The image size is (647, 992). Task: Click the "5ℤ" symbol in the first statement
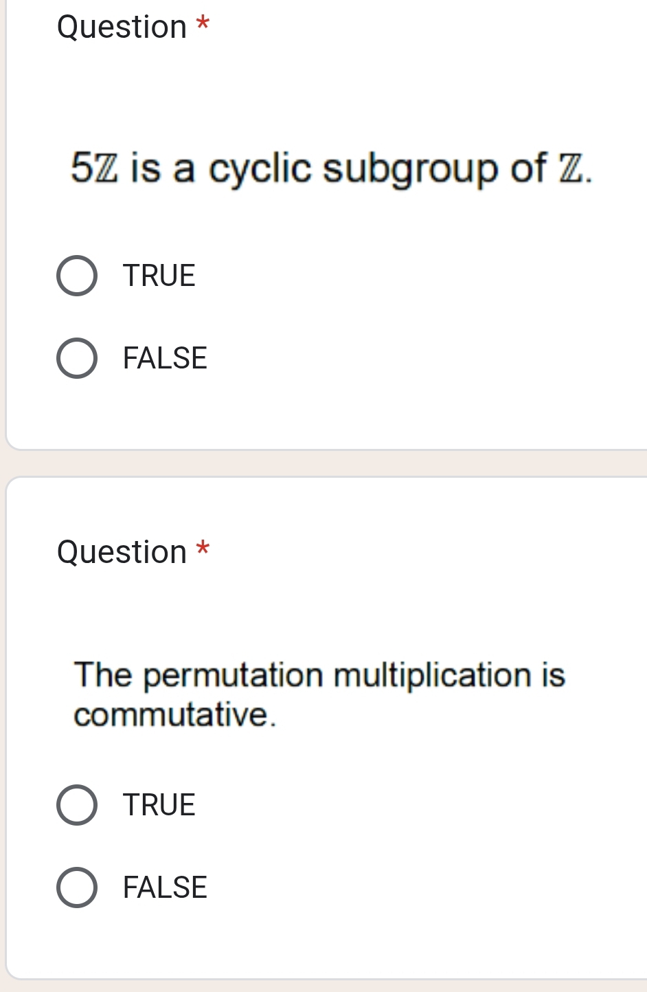pos(95,168)
